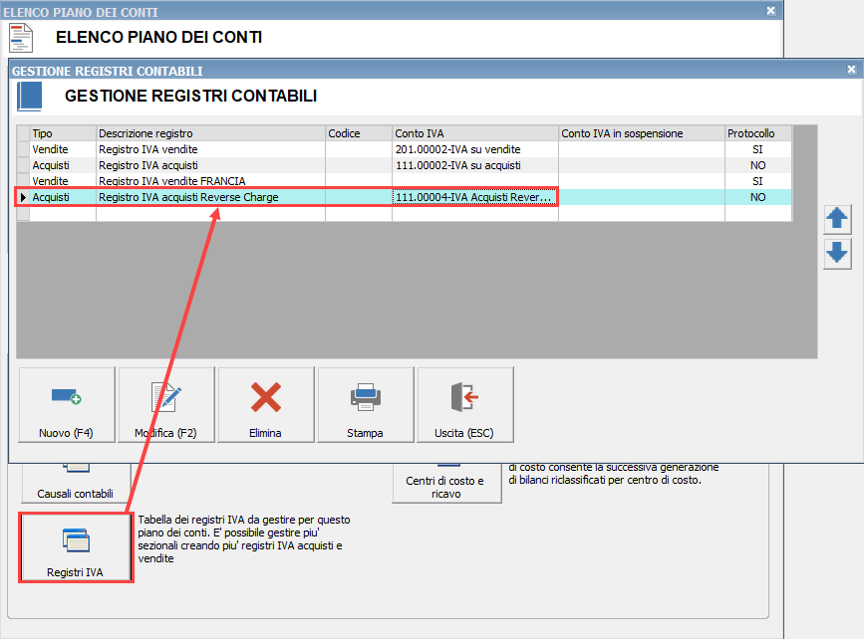Sort by Descrizione registro column header

click(210, 133)
